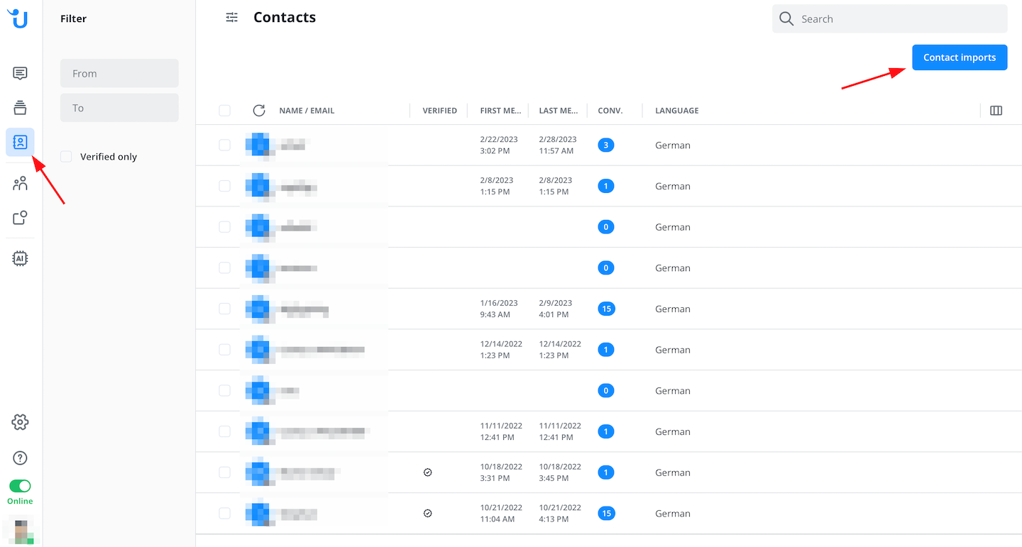This screenshot has width=1022, height=547.
Task: Enable the Verified only checkbox
Action: click(x=66, y=157)
